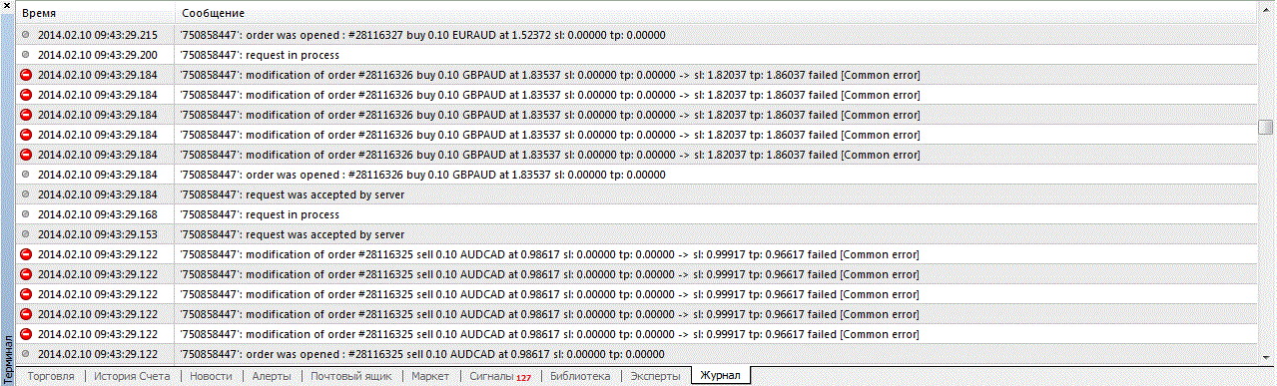Switch to the Библиотека tab
The height and width of the screenshot is (386, 1277).
[x=579, y=376]
